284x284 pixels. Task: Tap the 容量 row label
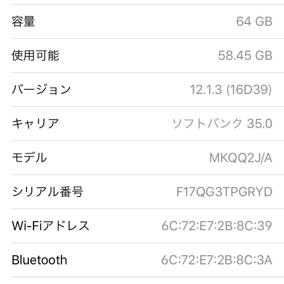pyautogui.click(x=23, y=22)
